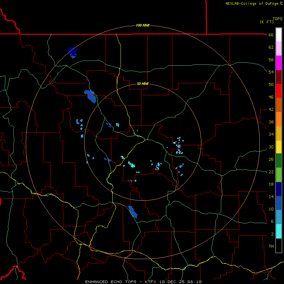
Task: Click the '[K FT]' units label
Action: (x=267, y=22)
